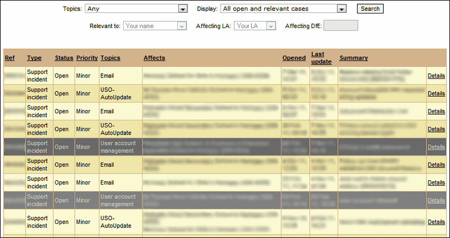Open Details of first USO-AutoUpdate row

436,93
